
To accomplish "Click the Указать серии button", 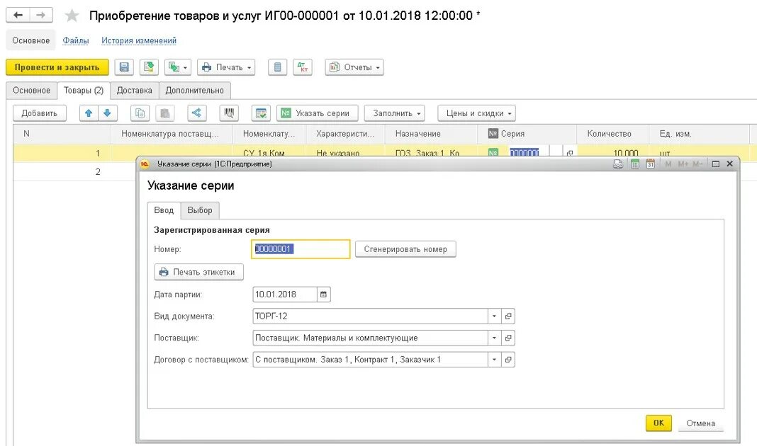I will pos(317,113).
